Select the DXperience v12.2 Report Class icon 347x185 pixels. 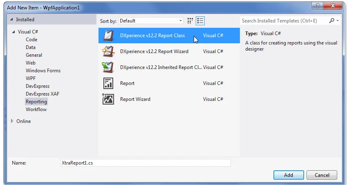[108, 36]
